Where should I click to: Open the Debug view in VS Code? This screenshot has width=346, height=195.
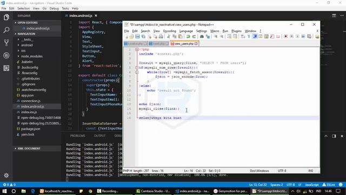pyautogui.click(x=6, y=55)
